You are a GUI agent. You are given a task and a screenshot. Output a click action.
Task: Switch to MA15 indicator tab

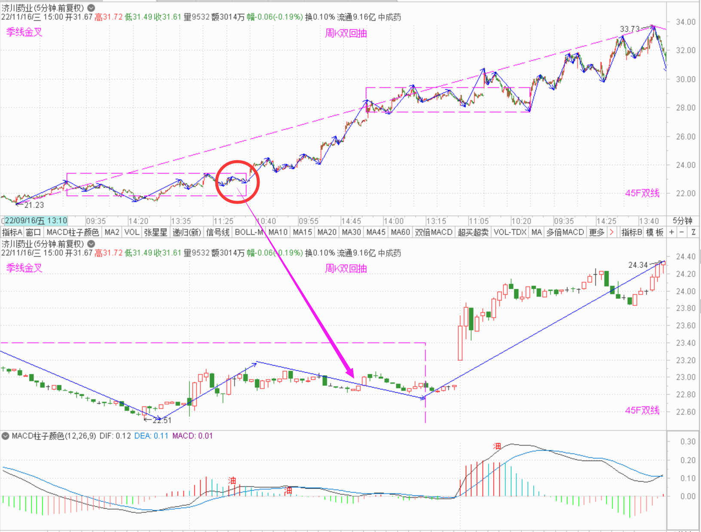click(302, 232)
